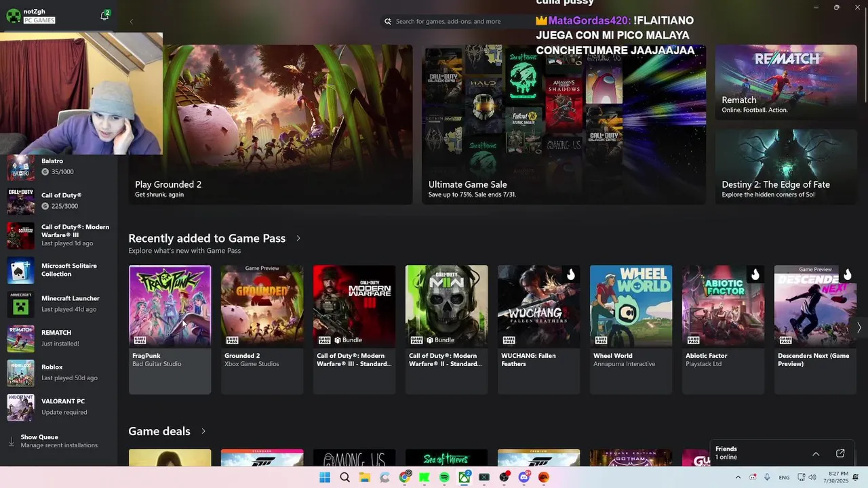Open Descenders Next Game Preview card
Image resolution: width=868 pixels, height=488 pixels.
click(x=815, y=329)
